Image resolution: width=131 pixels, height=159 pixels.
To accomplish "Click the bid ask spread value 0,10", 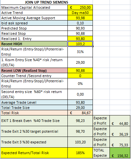I will pos(80,23).
